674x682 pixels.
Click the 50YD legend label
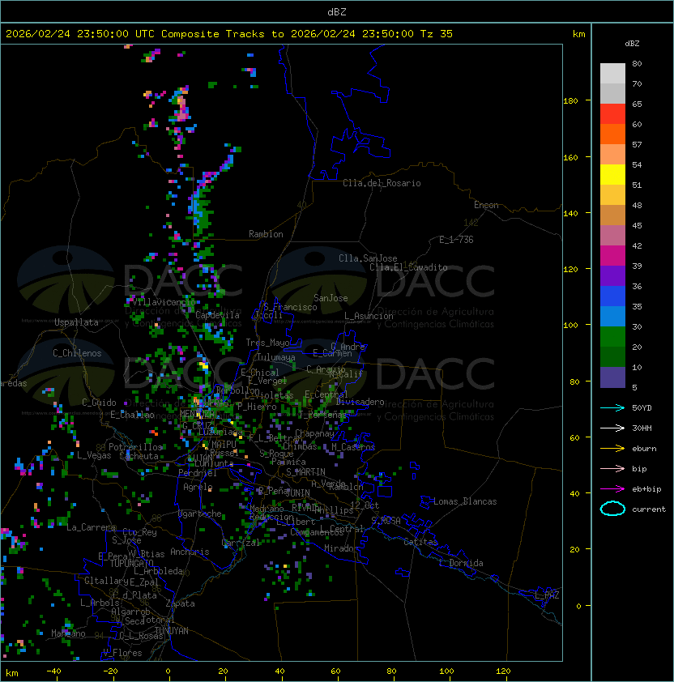(642, 408)
